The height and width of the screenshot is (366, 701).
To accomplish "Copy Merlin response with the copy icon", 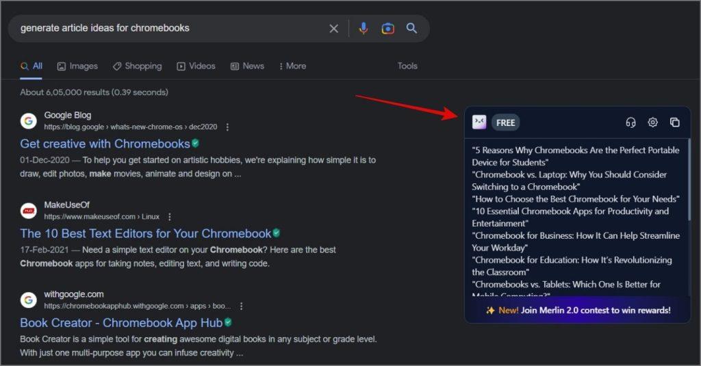I will (x=674, y=122).
